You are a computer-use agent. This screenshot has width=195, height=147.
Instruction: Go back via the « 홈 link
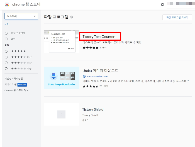tap(7, 24)
